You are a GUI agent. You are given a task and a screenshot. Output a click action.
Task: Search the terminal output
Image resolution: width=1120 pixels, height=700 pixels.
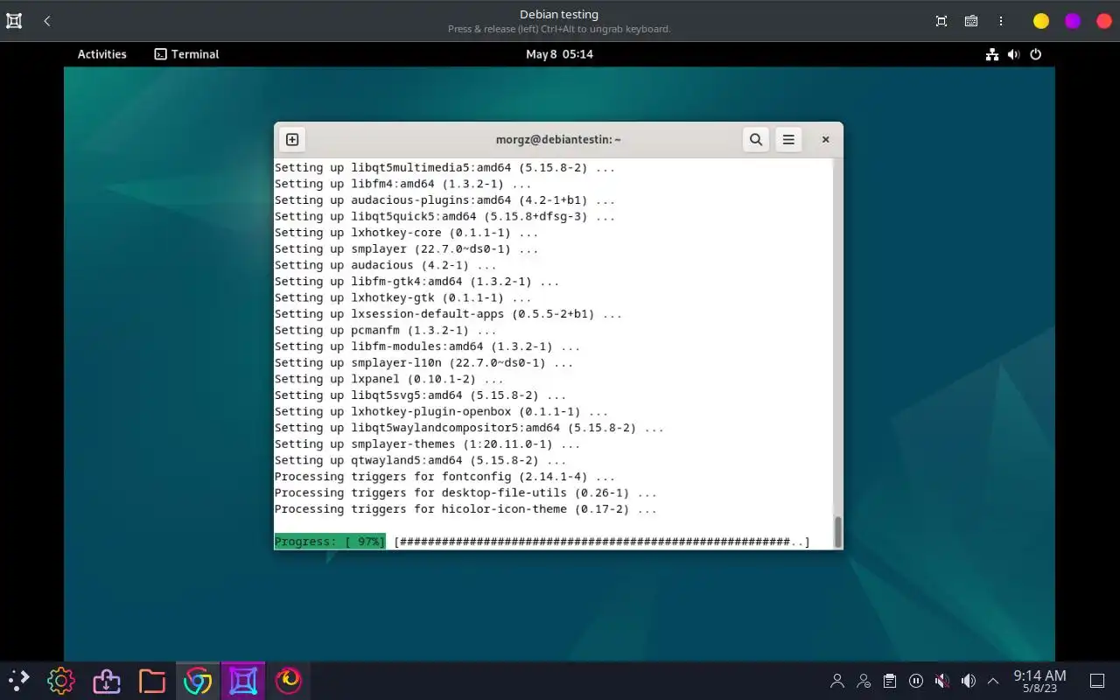(x=756, y=139)
